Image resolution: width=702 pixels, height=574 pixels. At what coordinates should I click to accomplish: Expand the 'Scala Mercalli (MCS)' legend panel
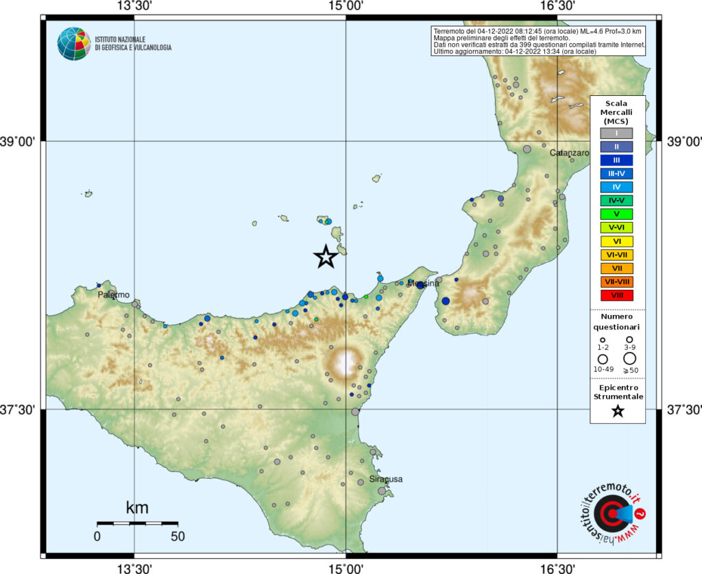point(618,112)
